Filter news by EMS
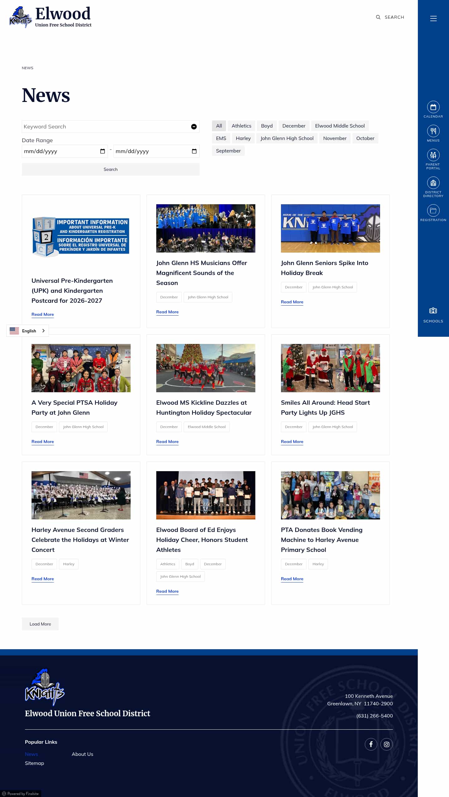This screenshot has width=449, height=797. (221, 138)
